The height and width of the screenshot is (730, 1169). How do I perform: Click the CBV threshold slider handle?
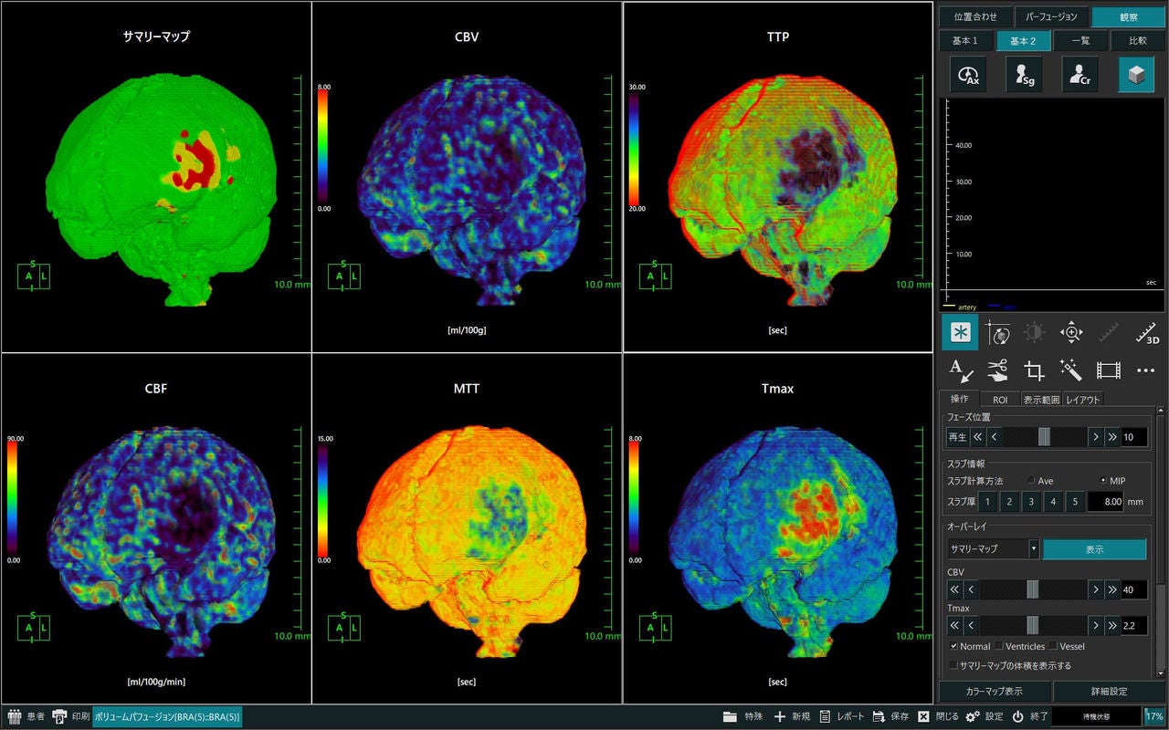(x=1033, y=589)
